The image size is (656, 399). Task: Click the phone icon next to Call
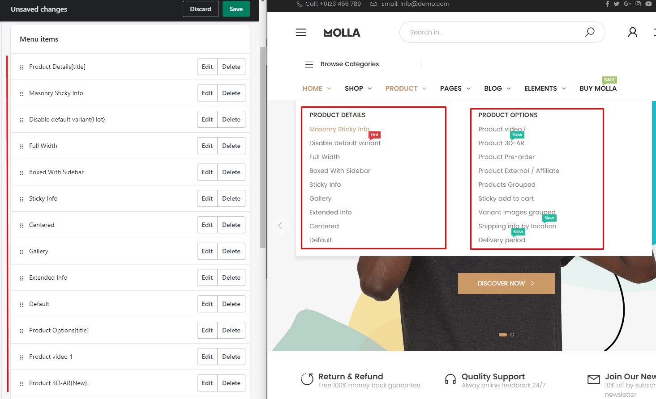click(x=300, y=4)
